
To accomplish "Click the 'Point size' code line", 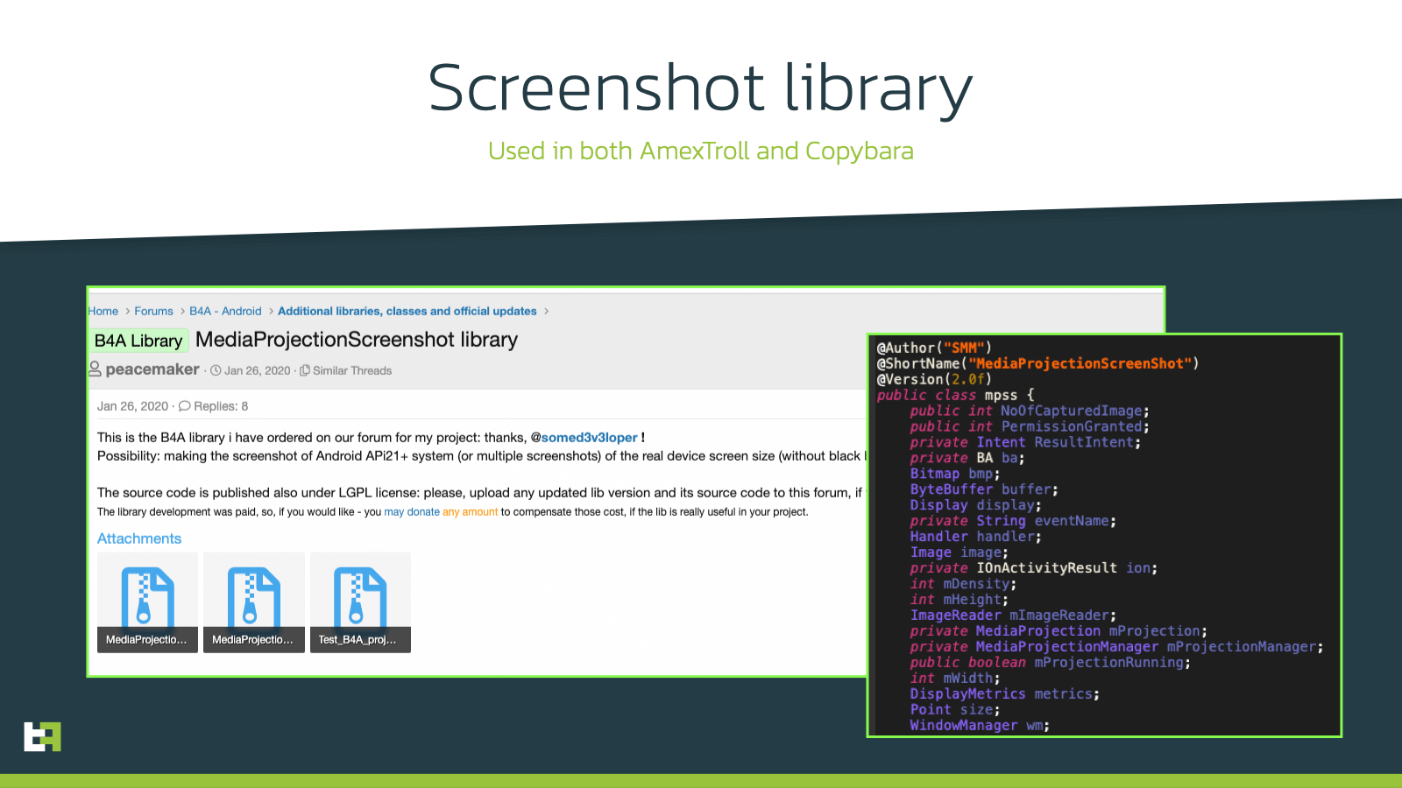I will coord(955,710).
